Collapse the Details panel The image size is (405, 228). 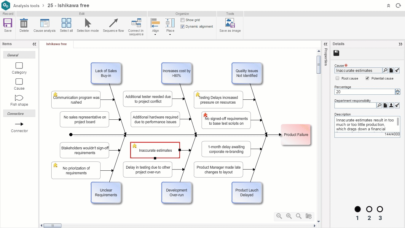401,44
